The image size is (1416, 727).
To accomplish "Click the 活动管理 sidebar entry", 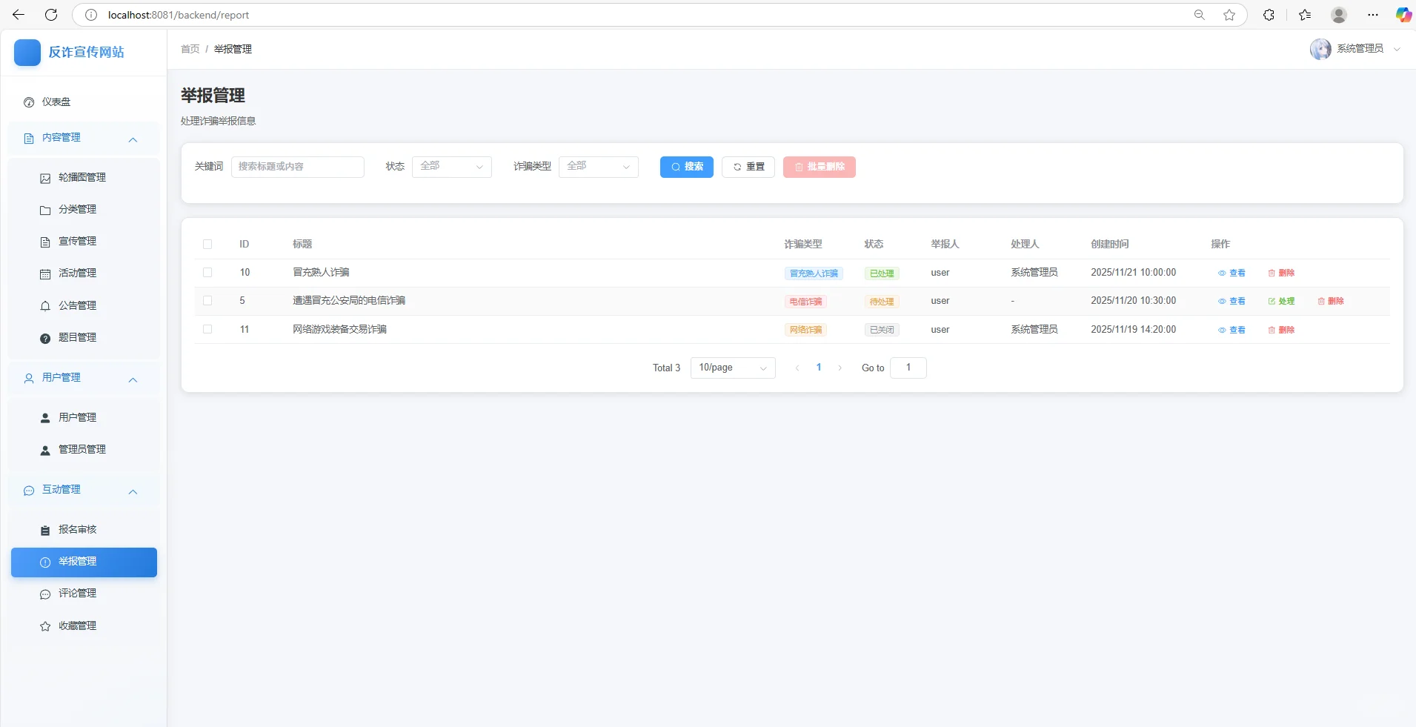I will tap(77, 273).
